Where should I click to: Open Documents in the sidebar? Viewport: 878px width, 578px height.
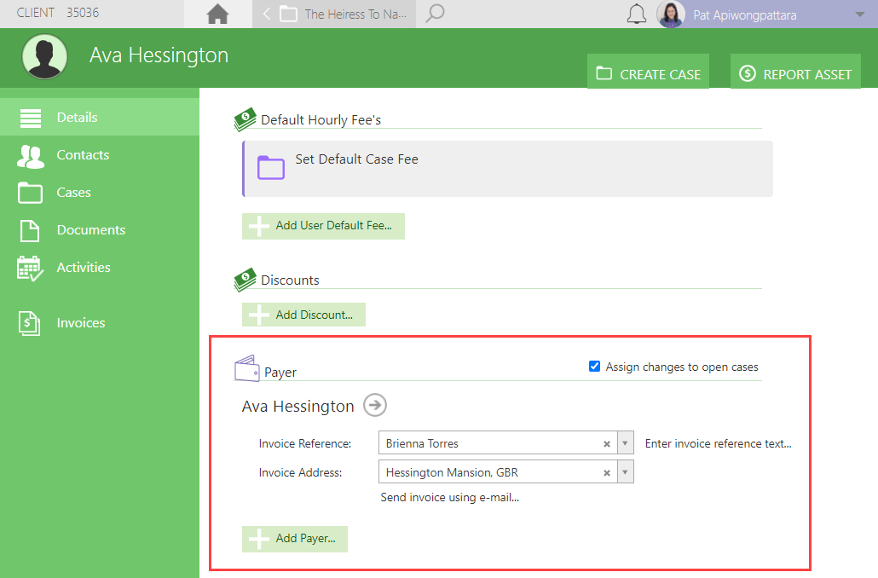pyautogui.click(x=100, y=229)
